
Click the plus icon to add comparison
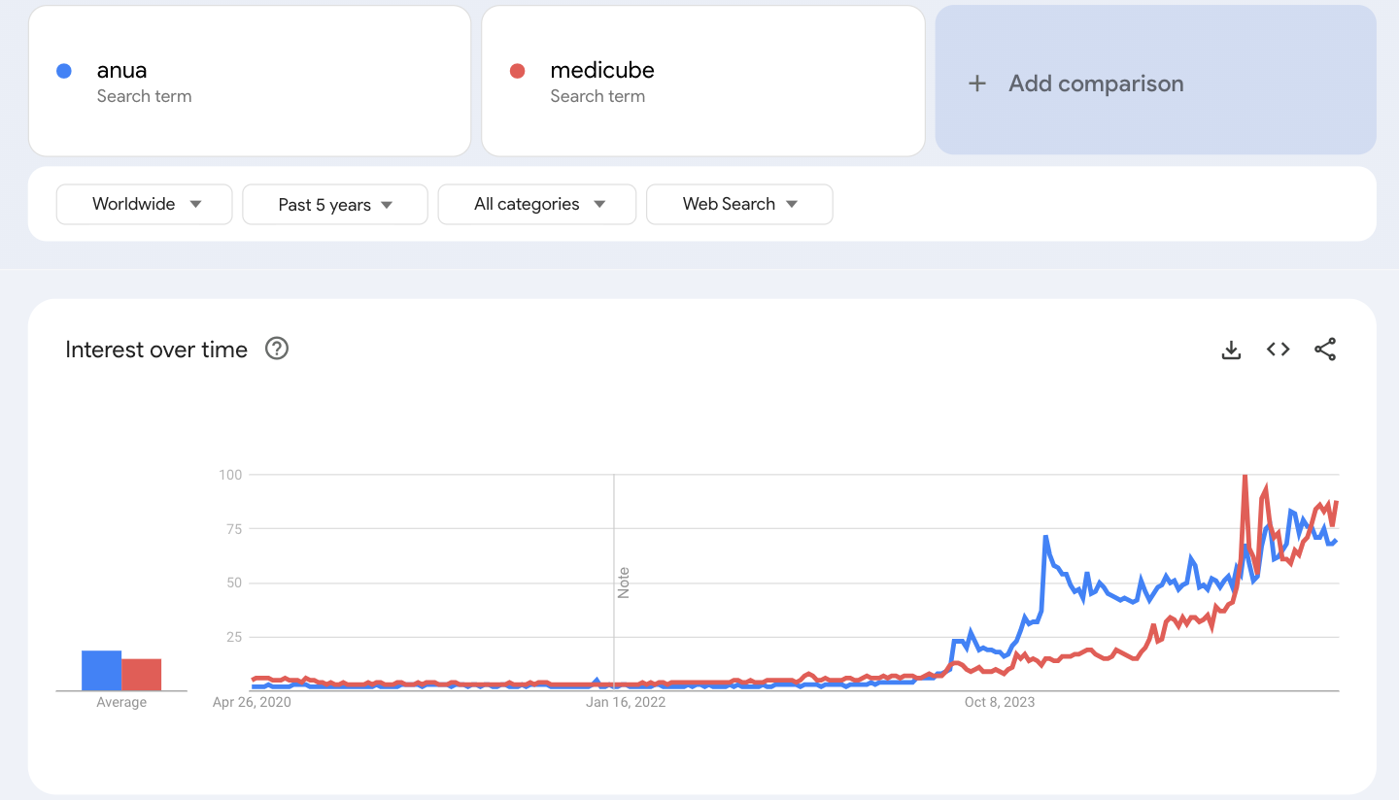[976, 83]
